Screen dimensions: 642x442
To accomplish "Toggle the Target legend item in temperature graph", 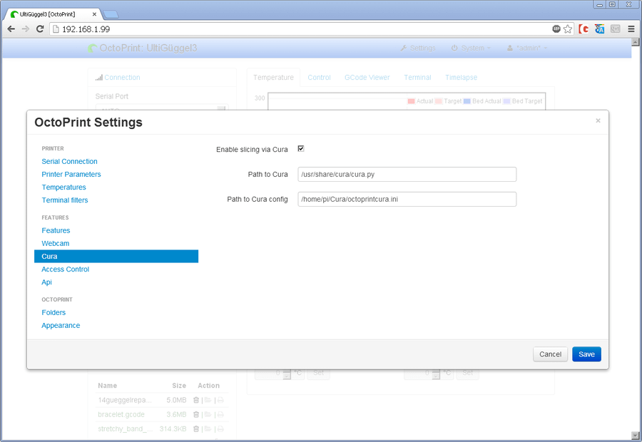I will [x=449, y=101].
